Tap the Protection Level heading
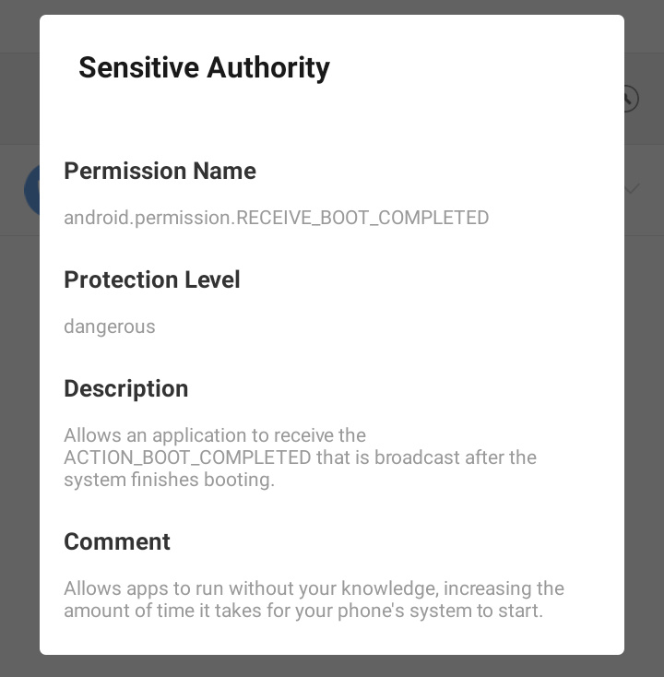The image size is (664, 677). [152, 279]
